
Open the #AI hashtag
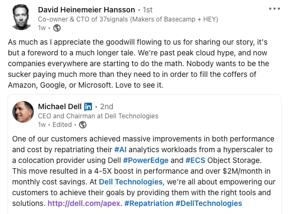pyautogui.click(x=120, y=149)
